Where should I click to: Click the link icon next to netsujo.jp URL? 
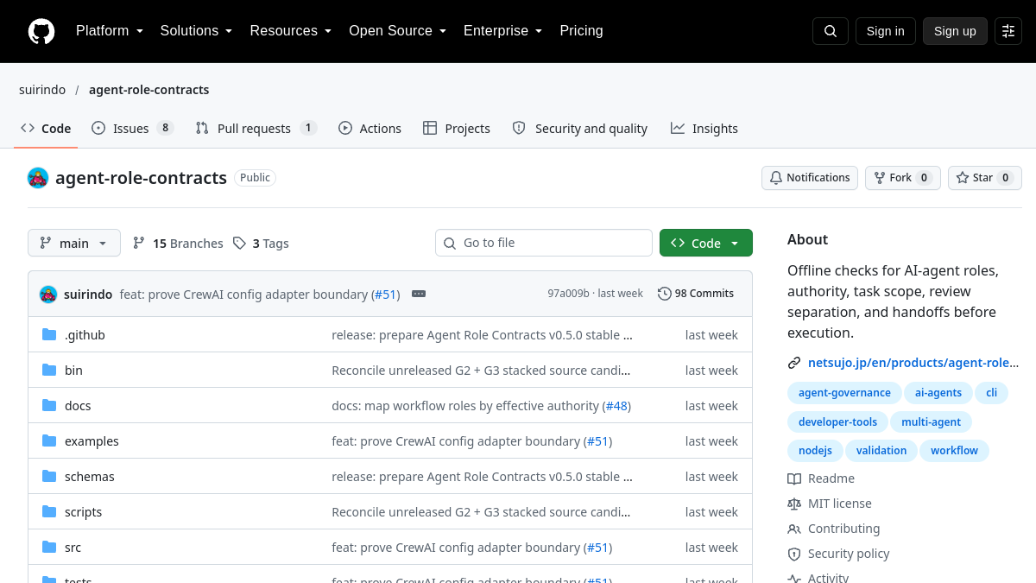coord(794,363)
